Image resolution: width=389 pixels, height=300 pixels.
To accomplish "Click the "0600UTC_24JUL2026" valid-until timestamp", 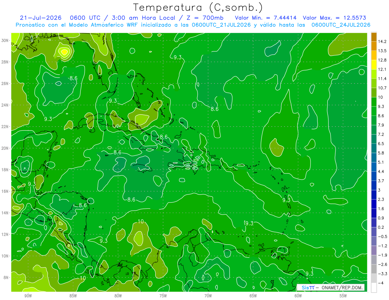I will (x=341, y=25).
